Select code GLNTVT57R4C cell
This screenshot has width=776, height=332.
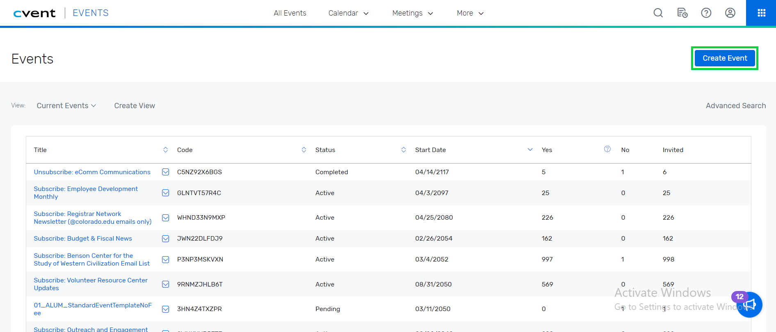click(199, 193)
